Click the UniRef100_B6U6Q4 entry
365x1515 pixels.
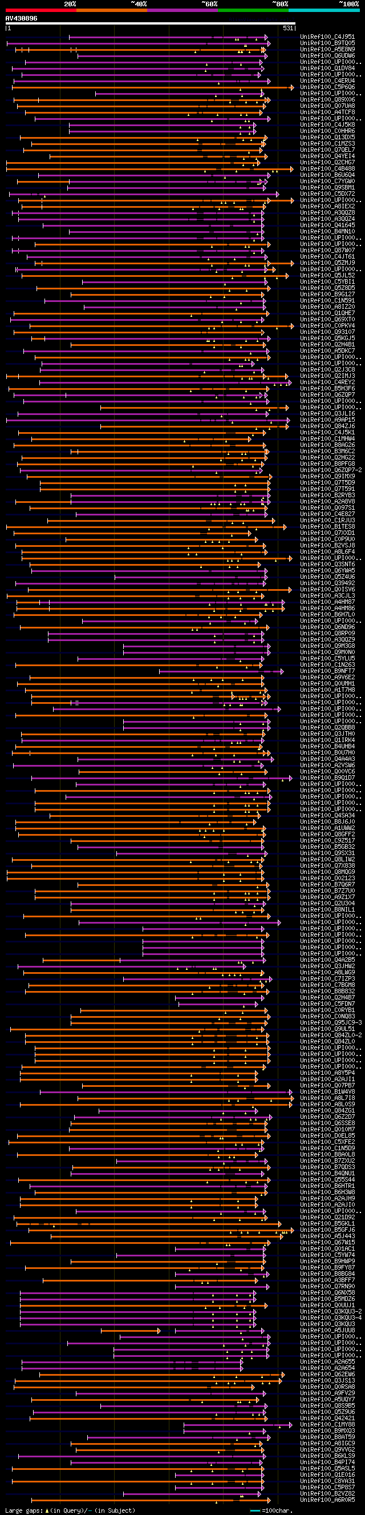click(327, 175)
